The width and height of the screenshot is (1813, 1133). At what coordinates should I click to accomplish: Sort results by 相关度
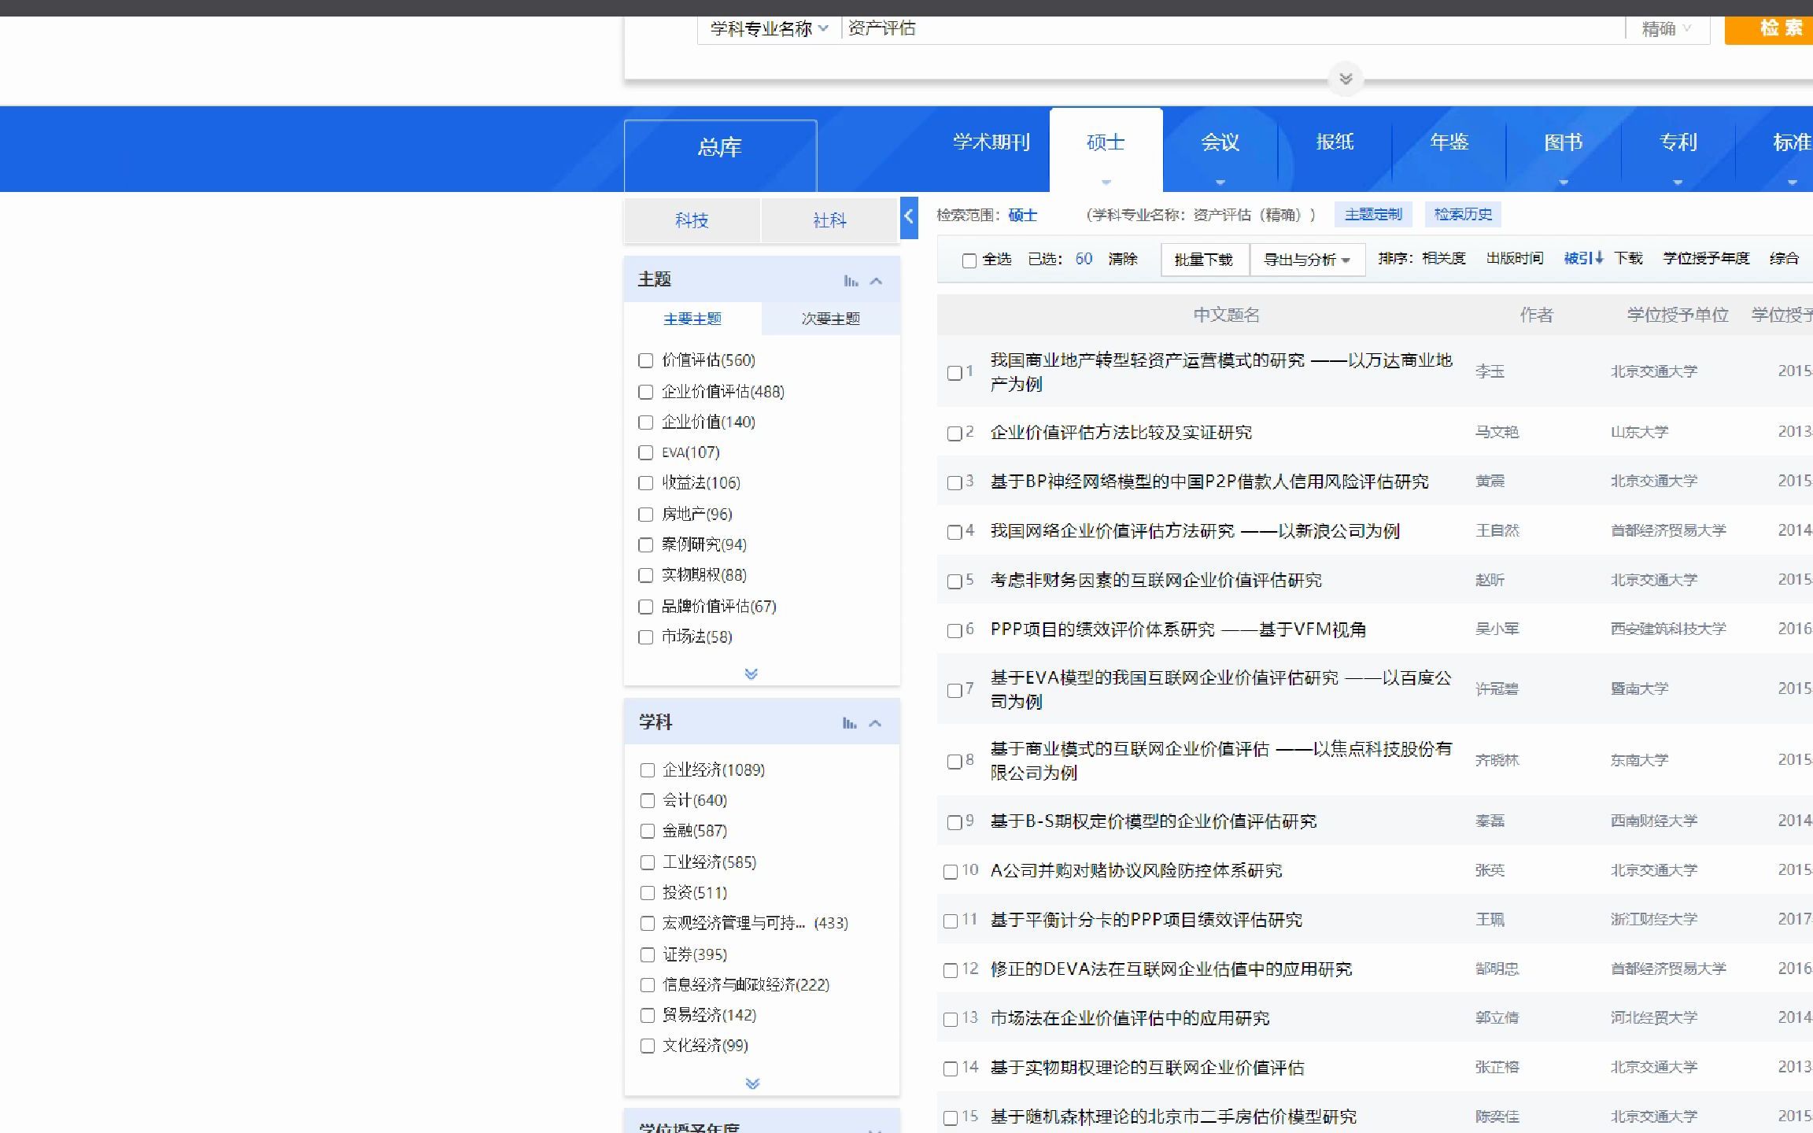point(1444,258)
